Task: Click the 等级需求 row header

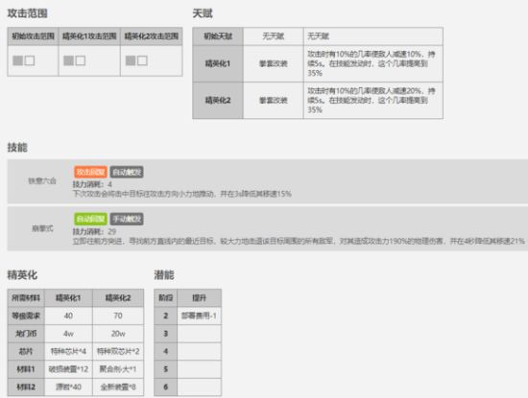Action: (x=26, y=316)
